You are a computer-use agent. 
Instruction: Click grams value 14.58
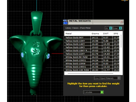(x=95, y=41)
